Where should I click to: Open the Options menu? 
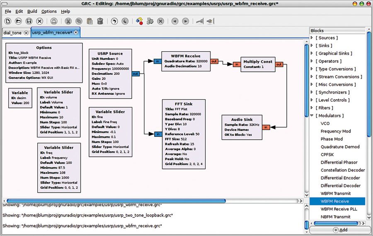tap(49, 11)
